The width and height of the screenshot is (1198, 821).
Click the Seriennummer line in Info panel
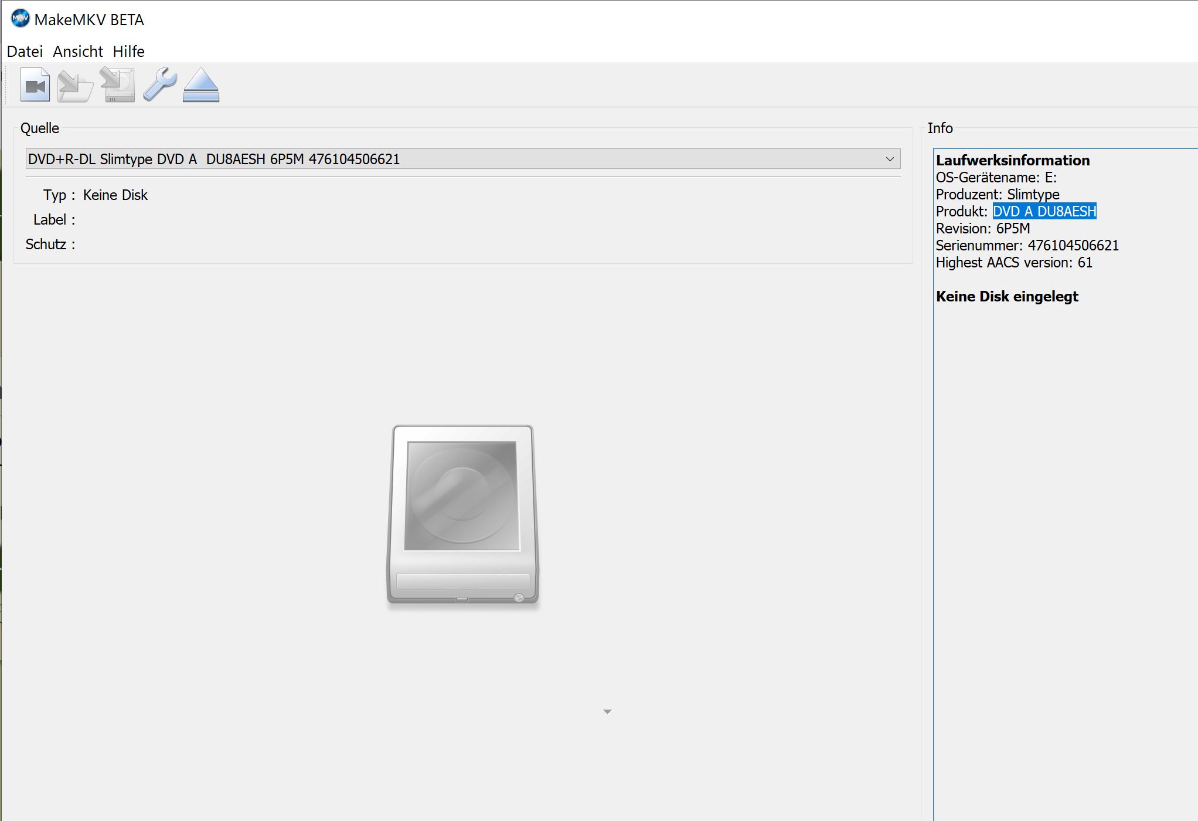pos(1027,246)
